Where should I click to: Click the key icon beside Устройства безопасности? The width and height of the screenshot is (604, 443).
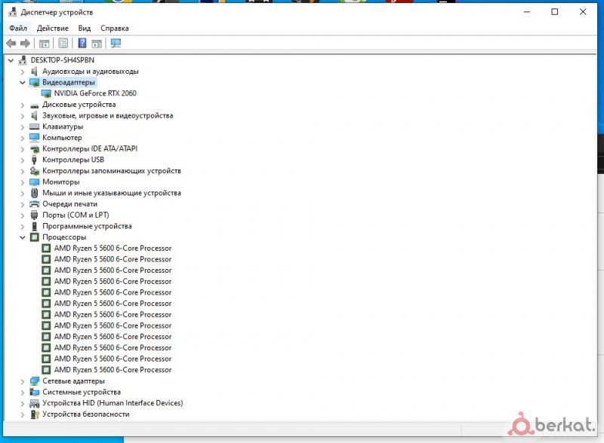pyautogui.click(x=35, y=414)
